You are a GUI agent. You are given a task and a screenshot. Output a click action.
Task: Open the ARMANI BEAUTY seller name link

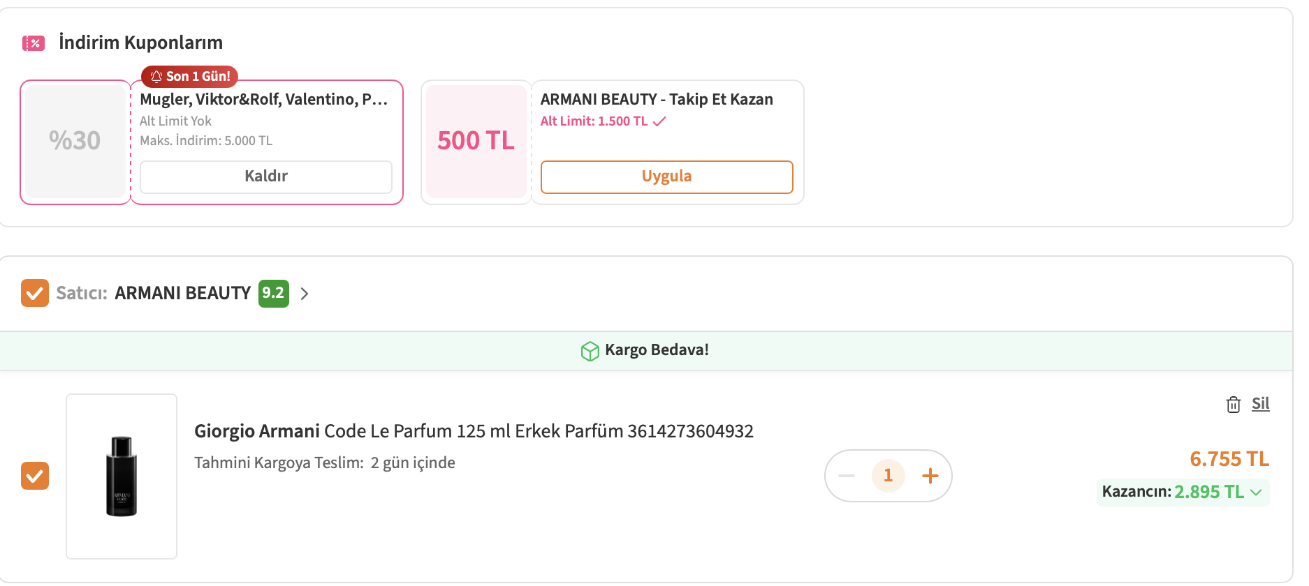182,293
